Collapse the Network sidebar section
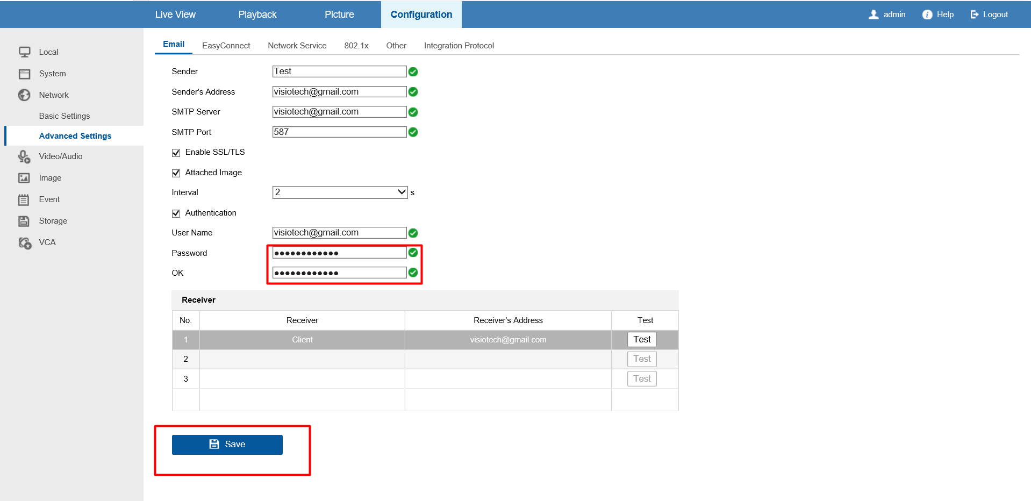The image size is (1031, 501). [54, 95]
